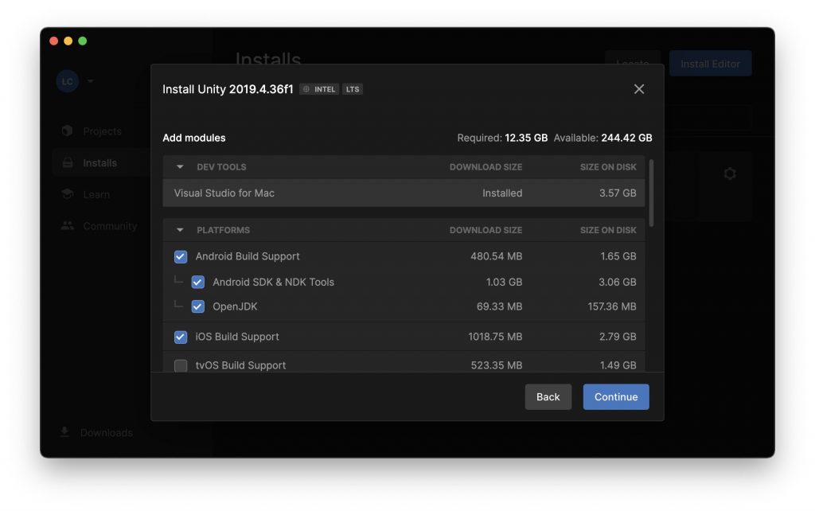This screenshot has height=511, width=815.
Task: Uncheck Android Build Support
Action: [181, 256]
